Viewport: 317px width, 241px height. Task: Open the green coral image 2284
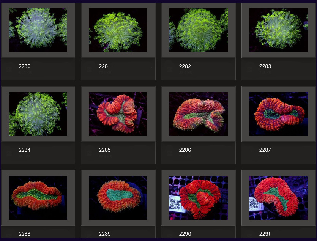pyautogui.click(x=38, y=114)
